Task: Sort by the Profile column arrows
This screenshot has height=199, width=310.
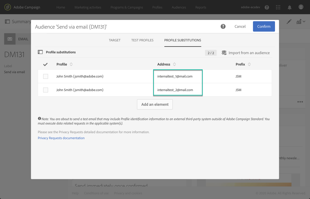Action: [x=71, y=64]
